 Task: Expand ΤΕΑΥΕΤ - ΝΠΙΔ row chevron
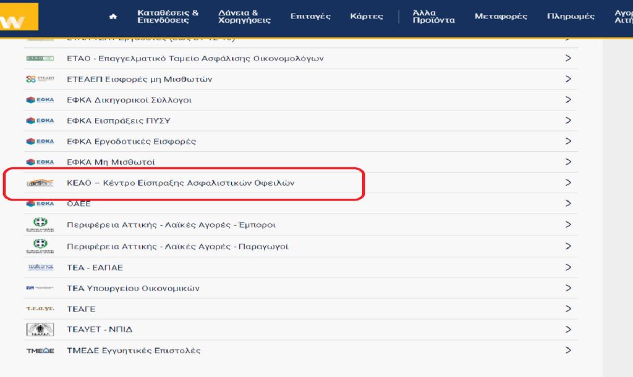coord(568,329)
